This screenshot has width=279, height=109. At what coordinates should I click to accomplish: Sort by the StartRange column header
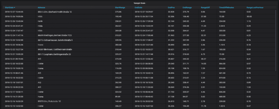point(121,8)
